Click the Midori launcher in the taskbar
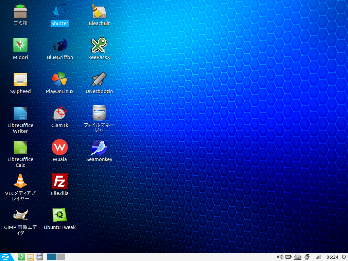The height and width of the screenshot is (261, 348). coord(21,257)
